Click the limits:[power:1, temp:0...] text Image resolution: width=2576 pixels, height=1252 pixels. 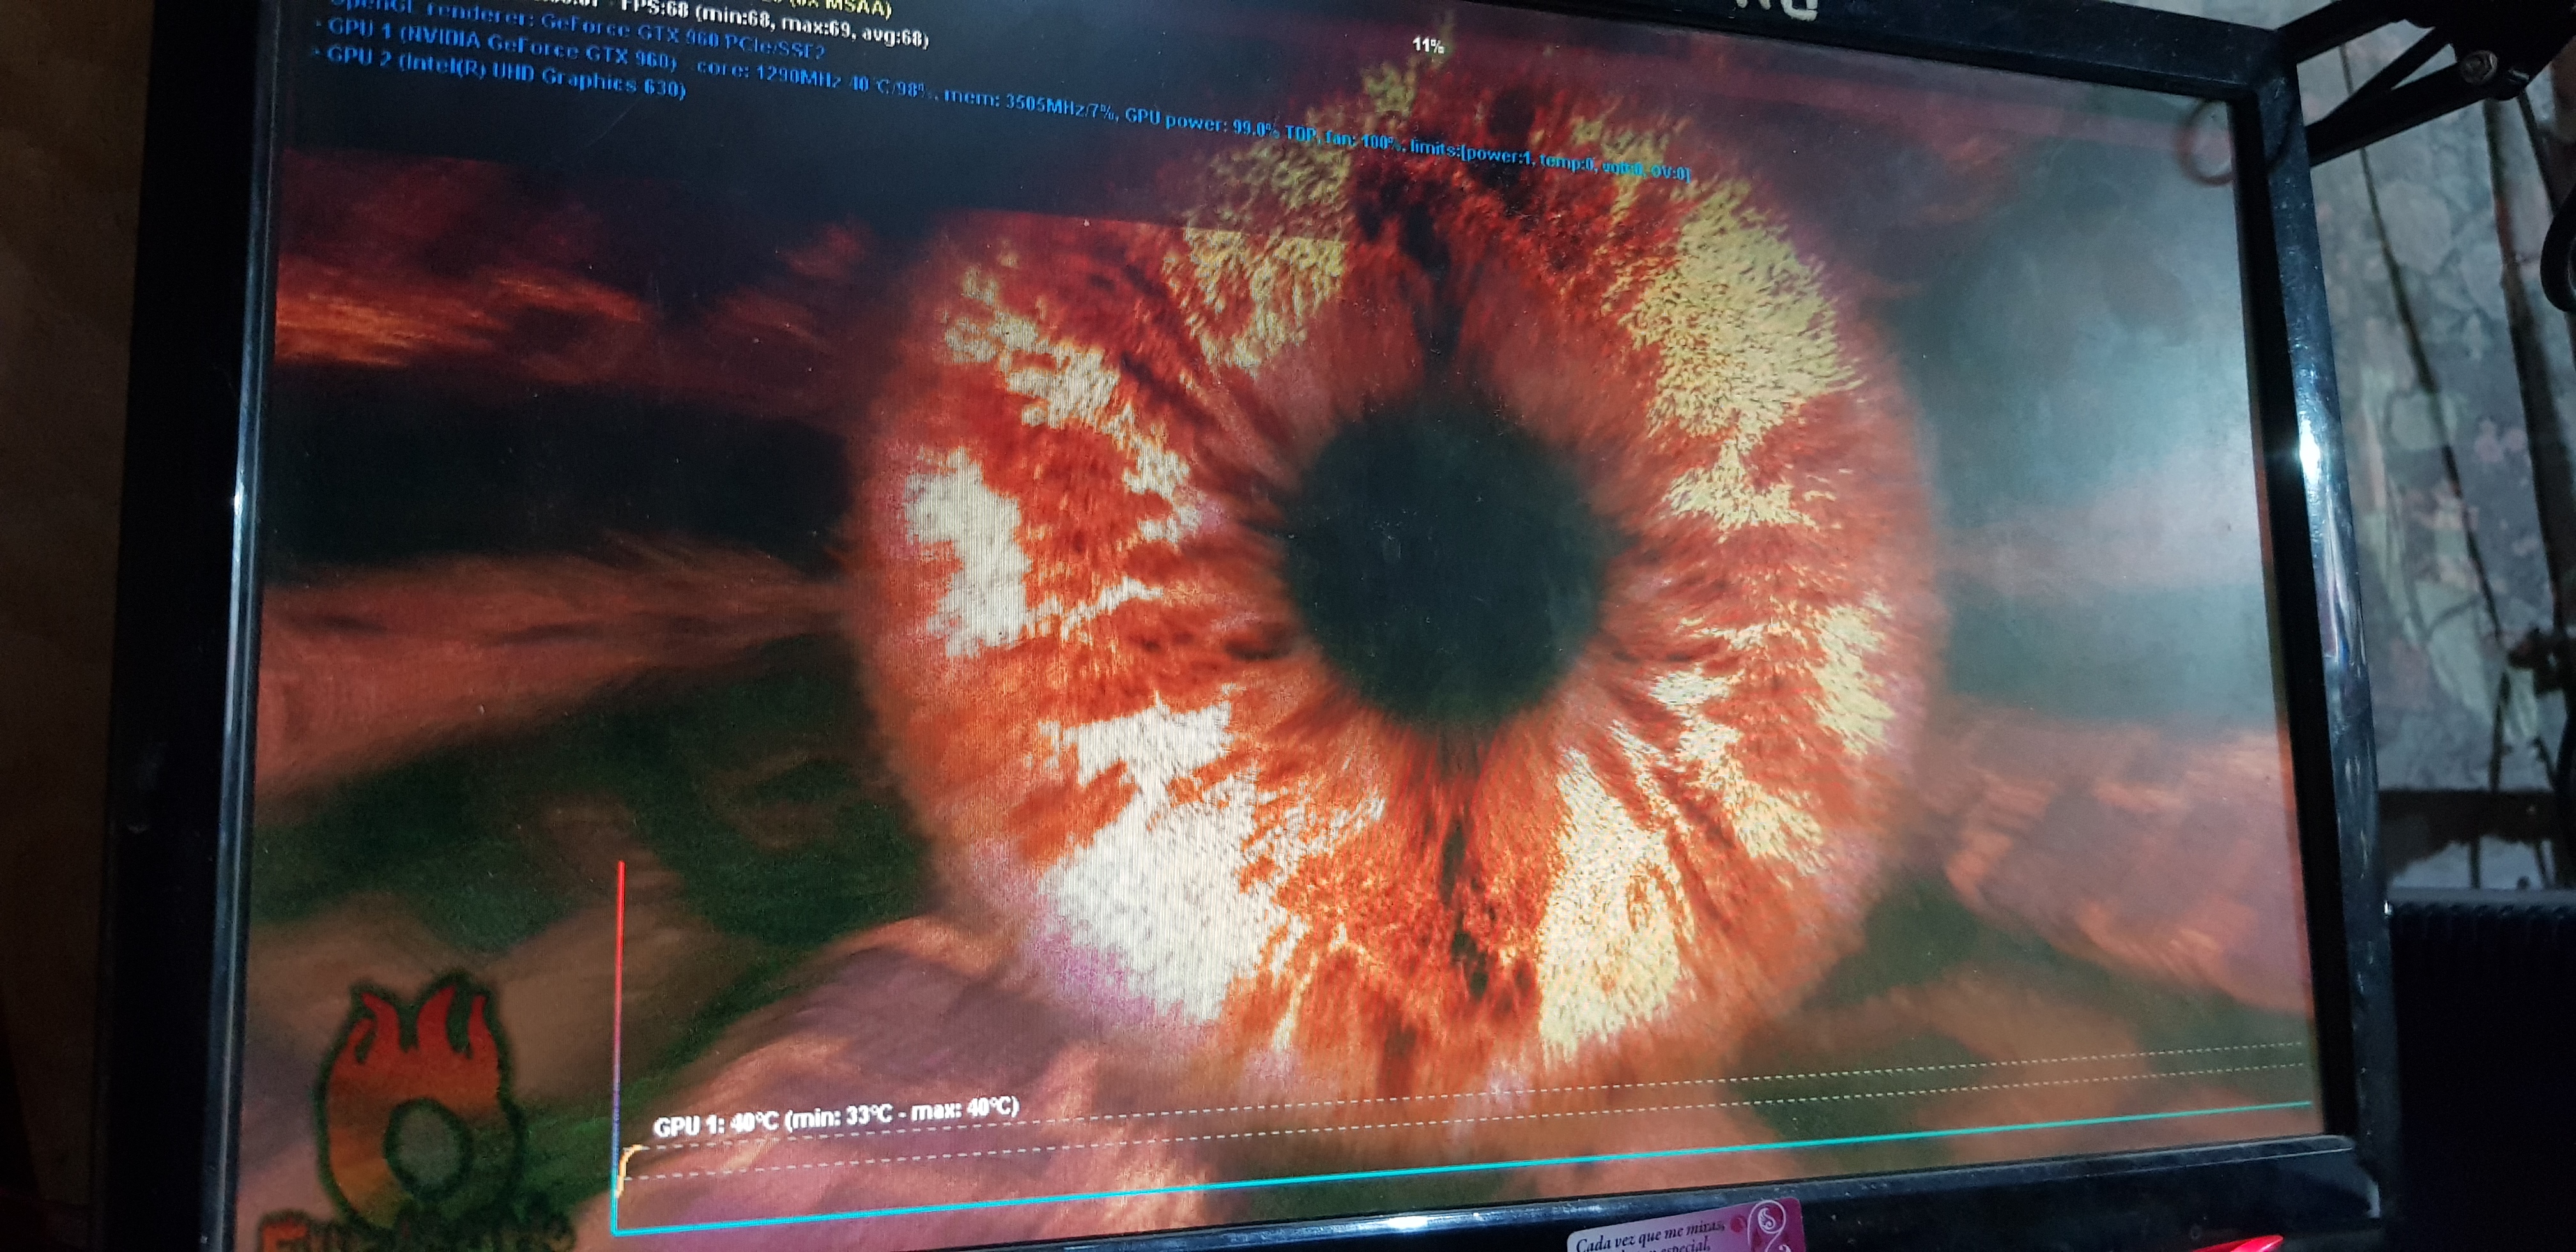coord(1549,161)
